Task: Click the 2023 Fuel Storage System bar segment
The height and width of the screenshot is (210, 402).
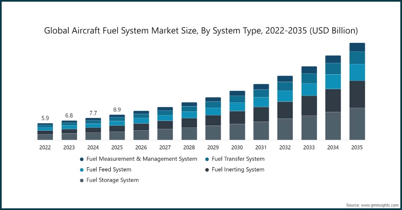Action: [x=69, y=137]
